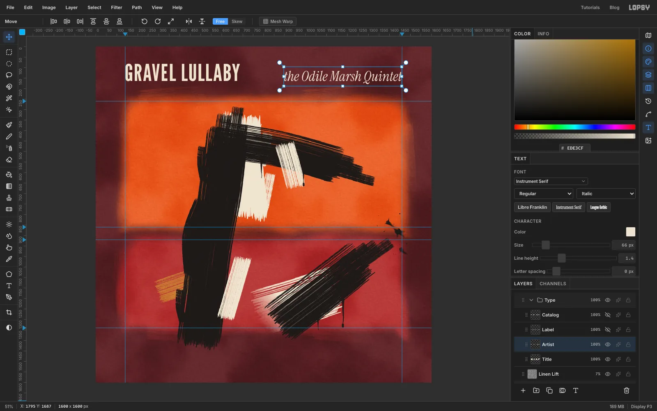
Task: Hide the Artist layer
Action: pos(608,344)
